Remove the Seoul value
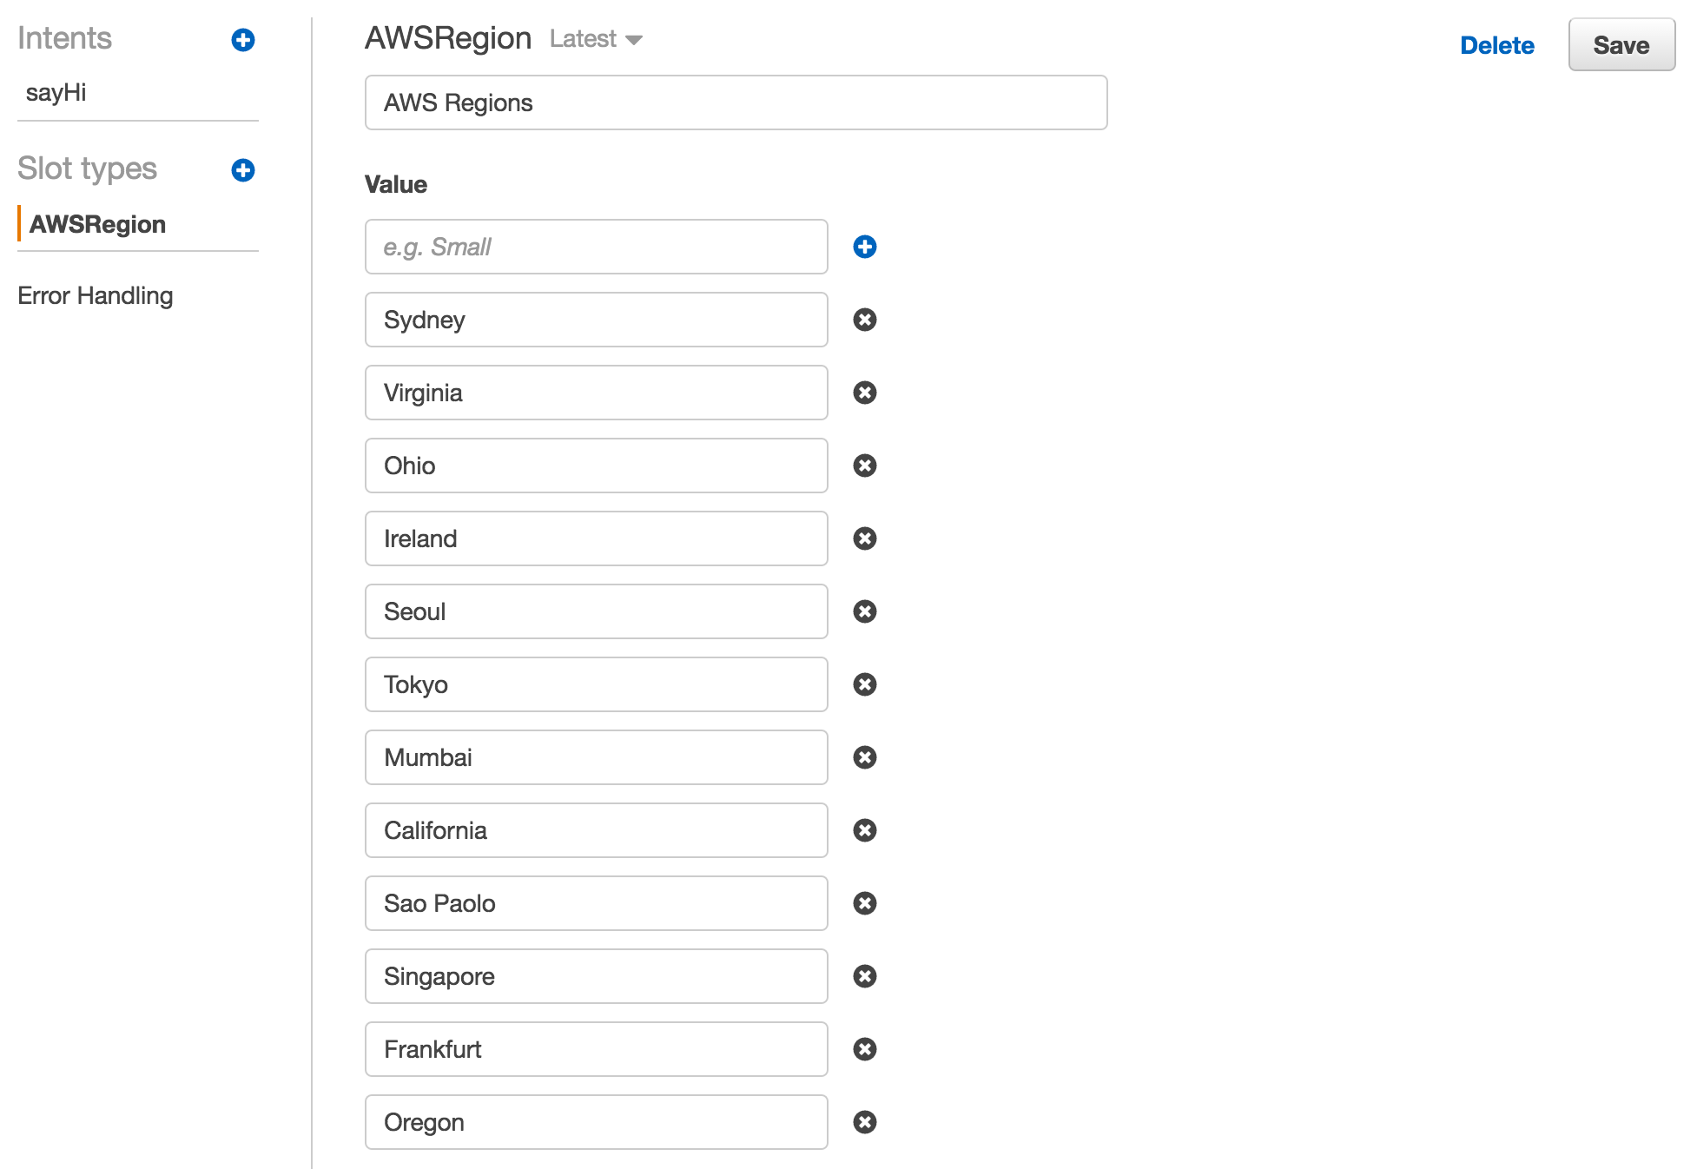The width and height of the screenshot is (1697, 1169). click(865, 611)
